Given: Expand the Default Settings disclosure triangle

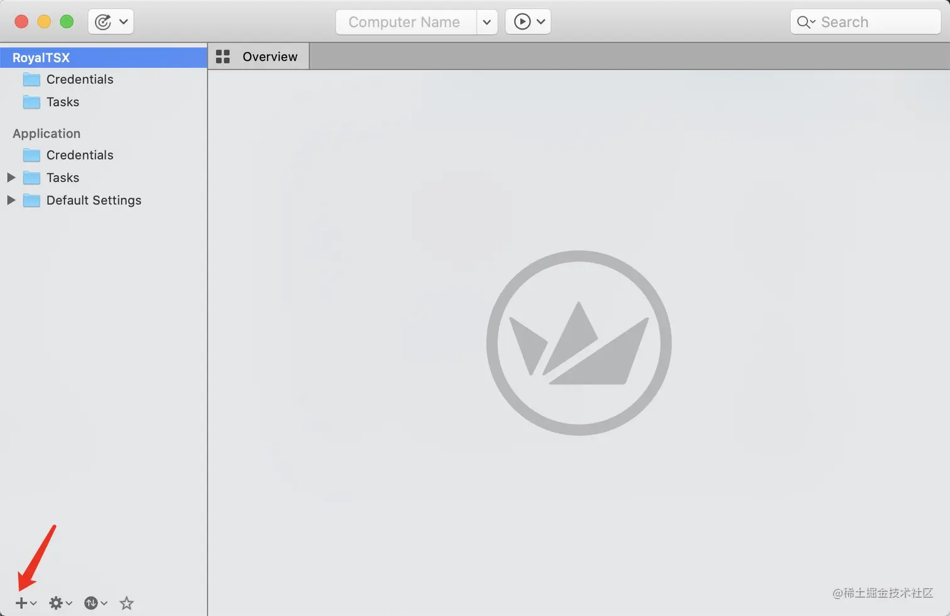Looking at the screenshot, I should pyautogui.click(x=11, y=200).
